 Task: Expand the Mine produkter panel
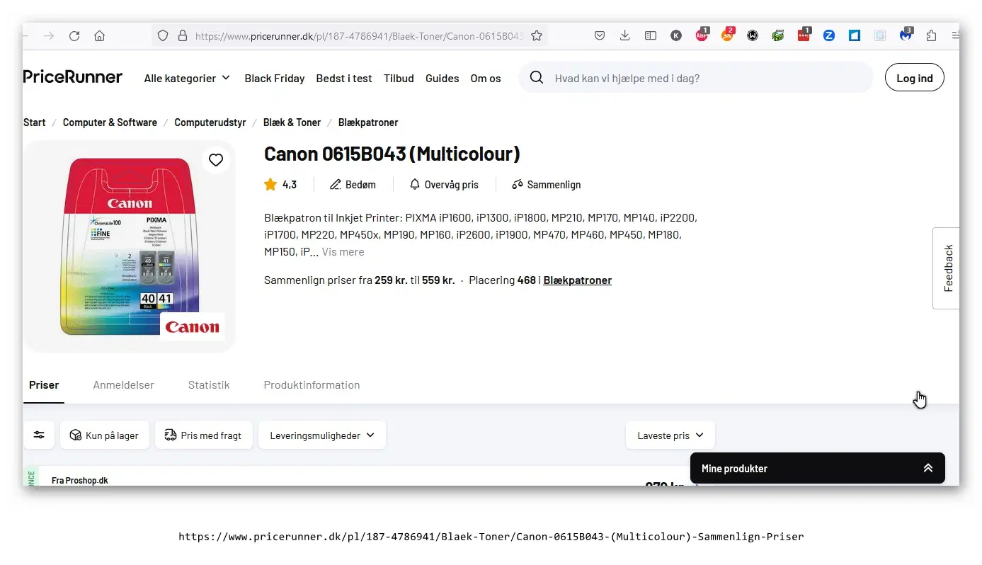tap(818, 468)
